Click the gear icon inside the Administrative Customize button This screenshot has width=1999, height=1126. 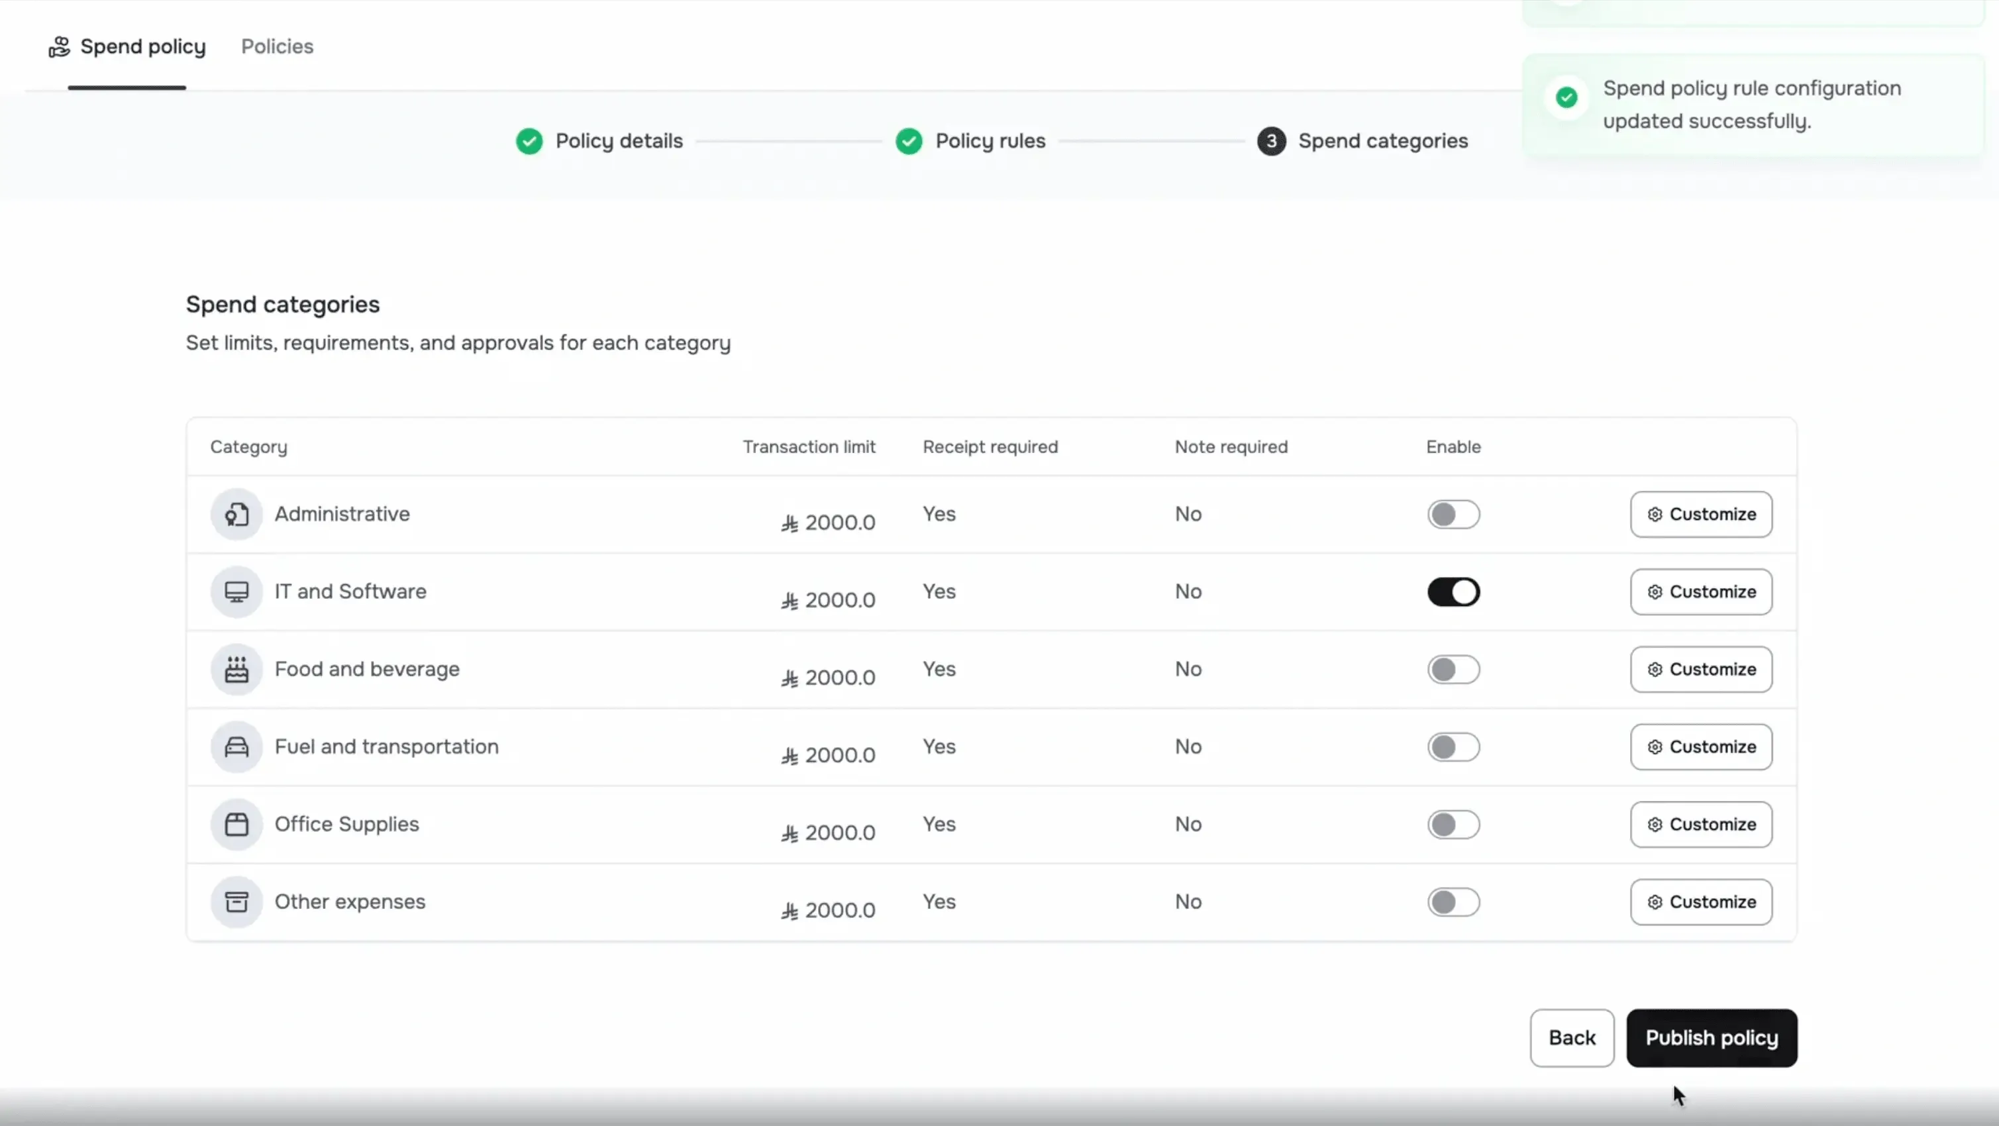click(1654, 515)
